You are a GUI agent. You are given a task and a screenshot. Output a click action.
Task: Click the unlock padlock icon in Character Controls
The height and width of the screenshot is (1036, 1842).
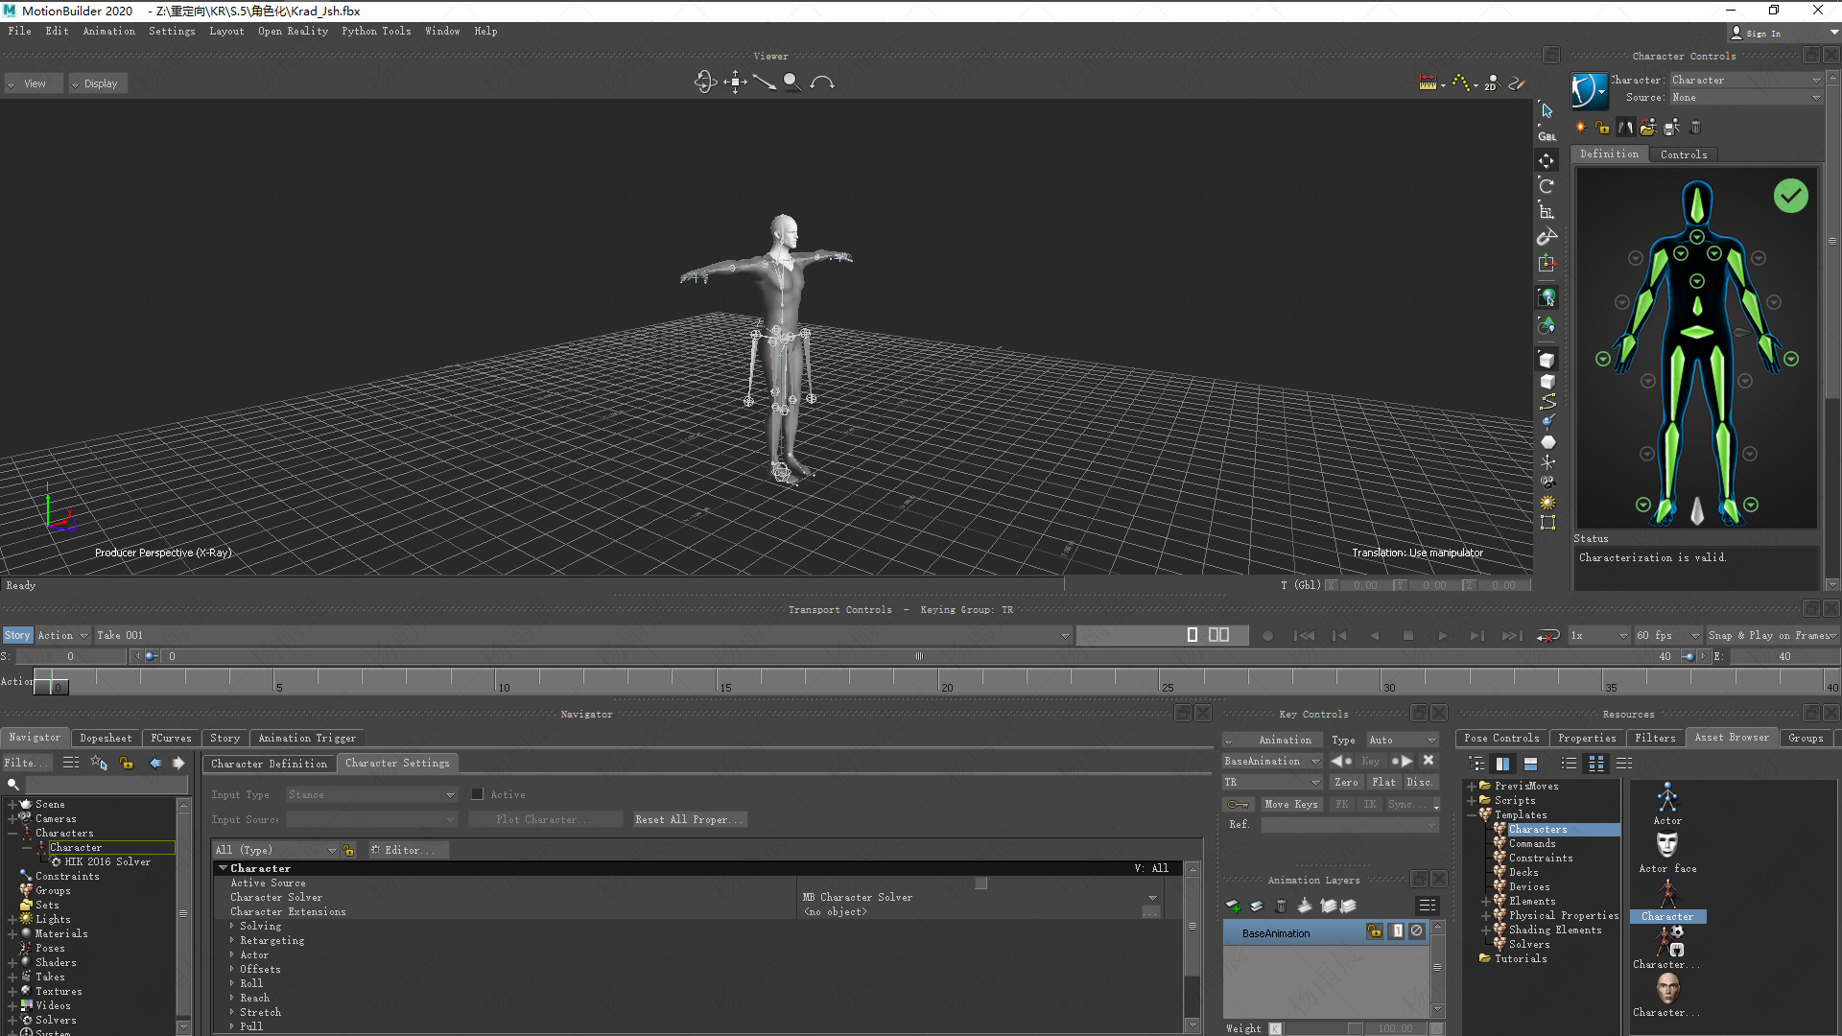[1600, 127]
